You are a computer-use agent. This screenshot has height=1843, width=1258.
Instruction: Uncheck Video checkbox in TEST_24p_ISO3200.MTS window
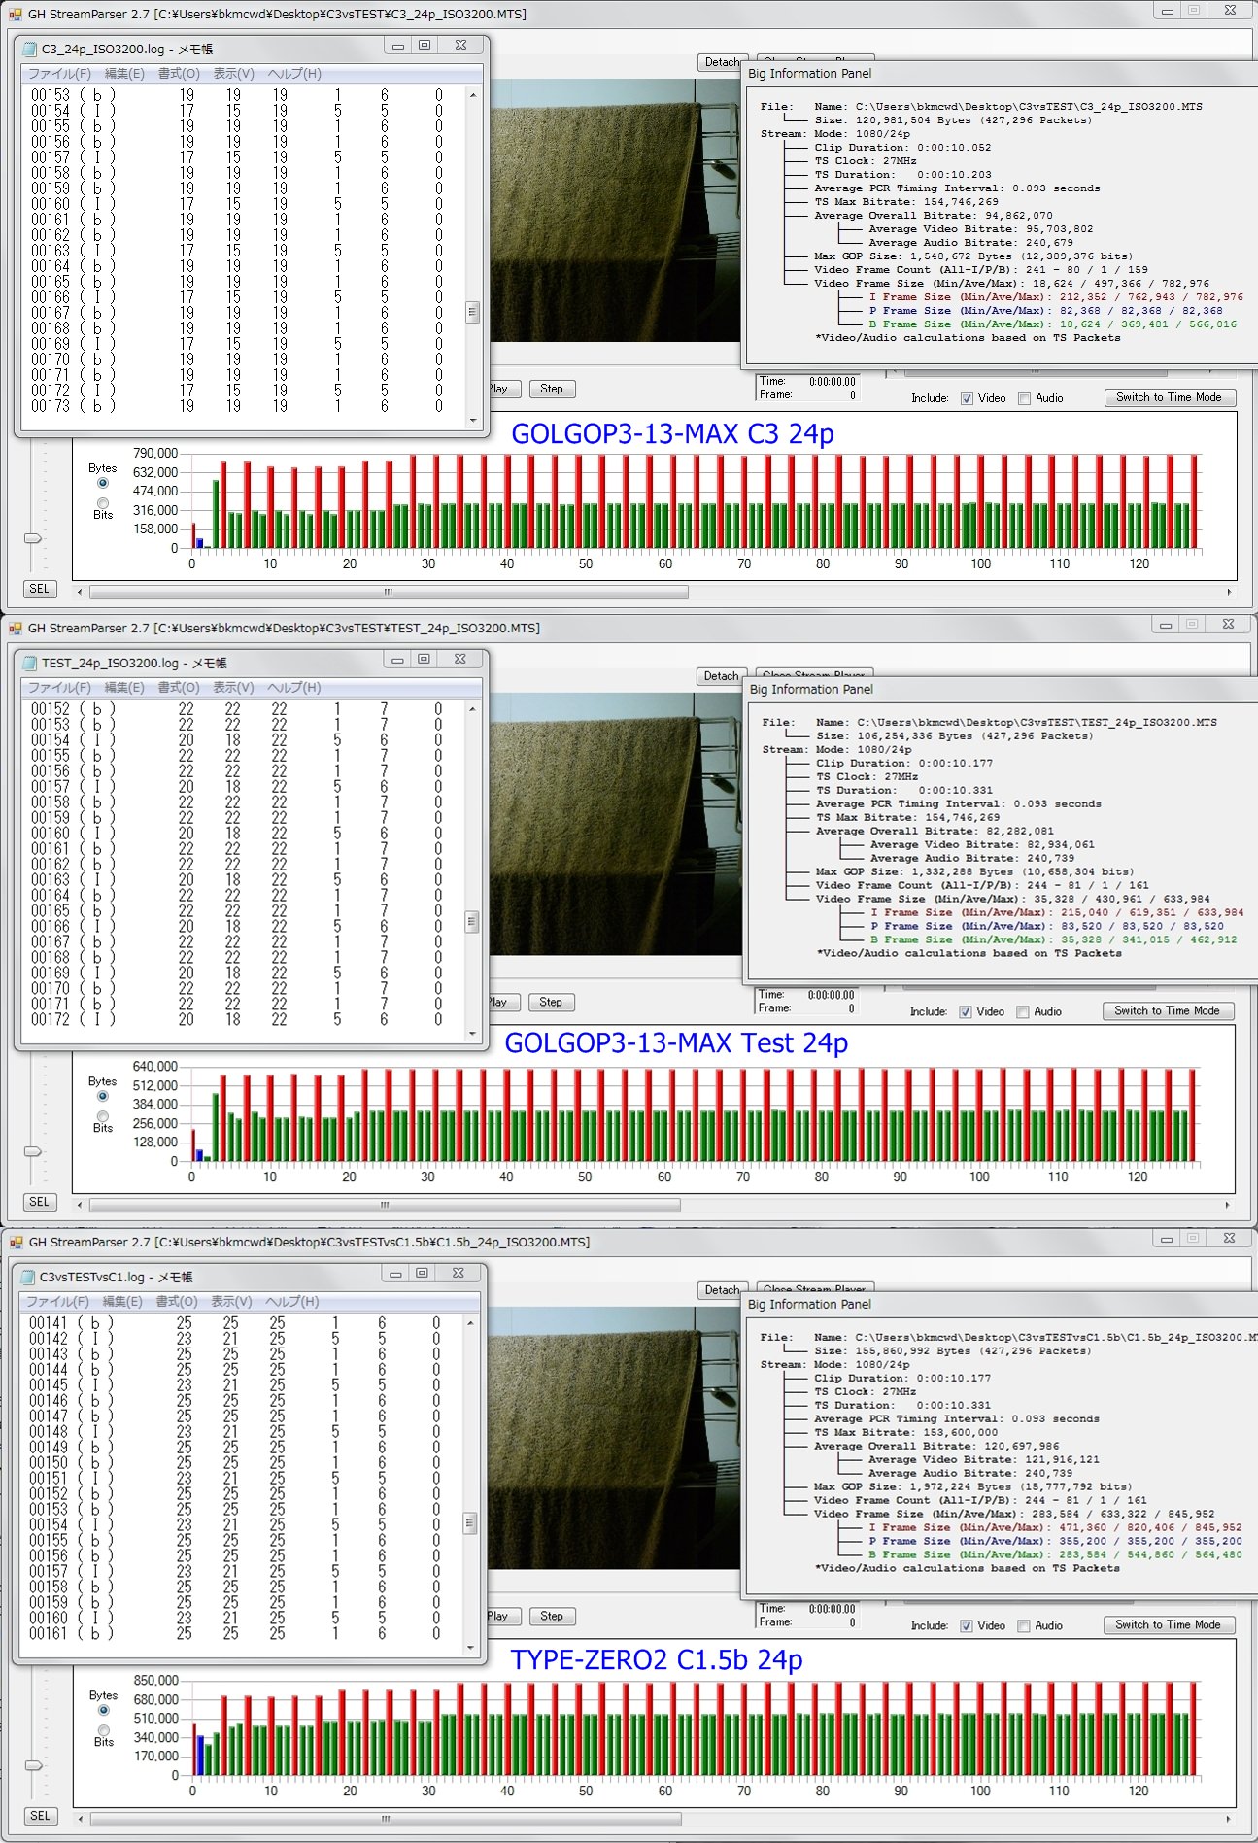pyautogui.click(x=966, y=1011)
